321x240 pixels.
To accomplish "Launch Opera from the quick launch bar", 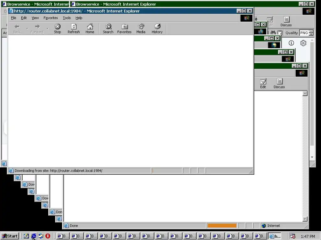I will [x=48, y=236].
